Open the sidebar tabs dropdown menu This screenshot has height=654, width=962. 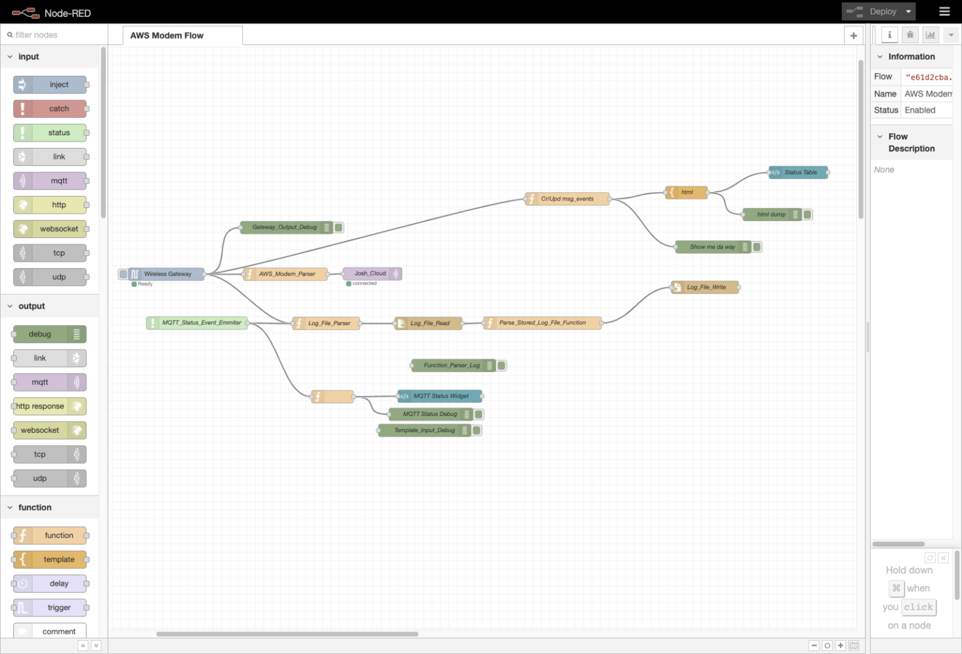pos(951,35)
